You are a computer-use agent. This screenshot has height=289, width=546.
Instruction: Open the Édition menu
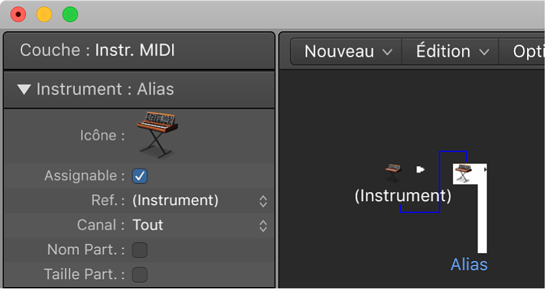coord(452,51)
